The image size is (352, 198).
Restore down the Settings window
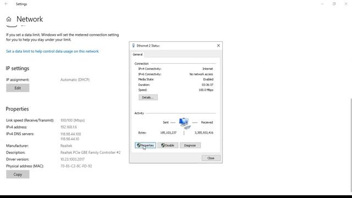click(334, 4)
